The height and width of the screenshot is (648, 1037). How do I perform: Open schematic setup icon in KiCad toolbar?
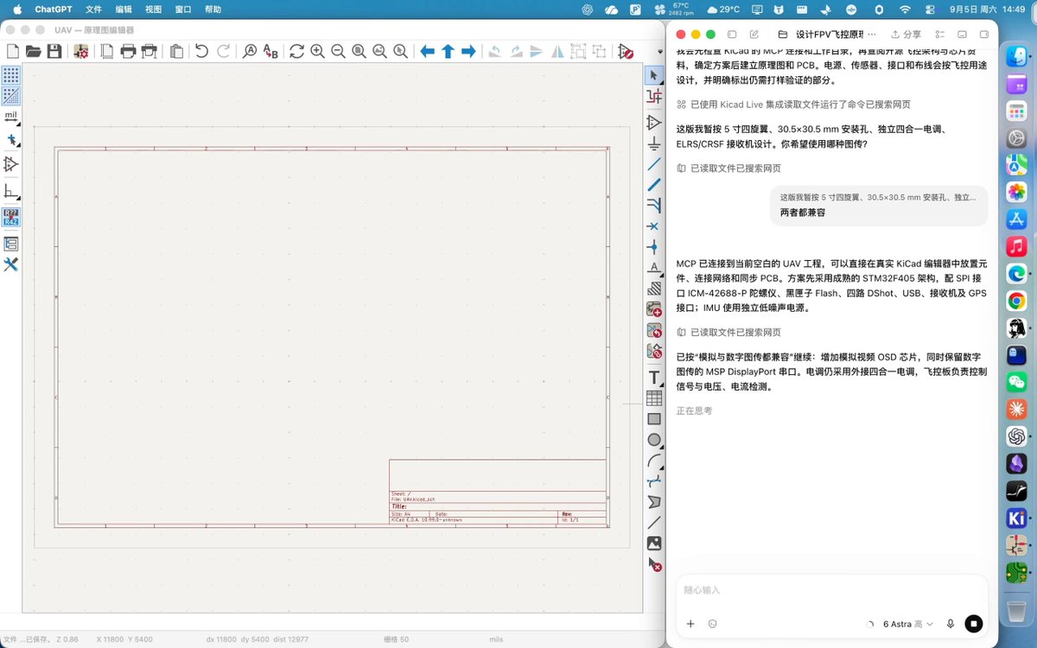point(81,52)
